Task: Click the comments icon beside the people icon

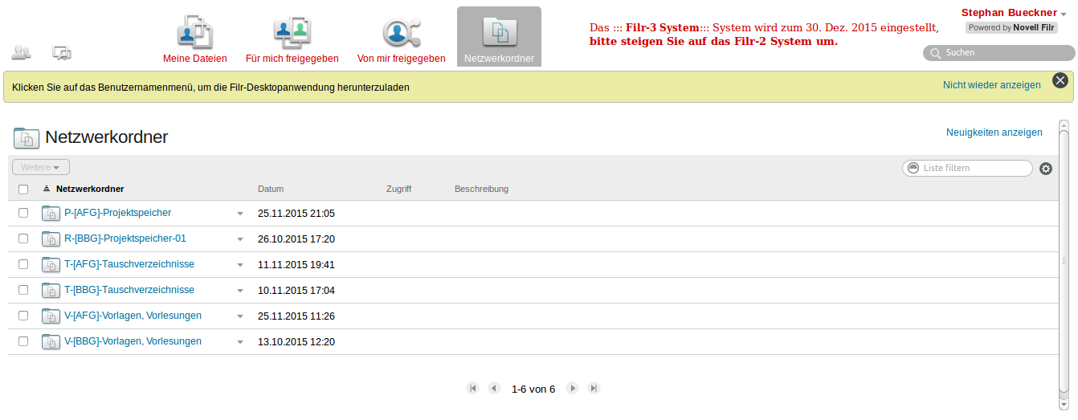Action: pyautogui.click(x=62, y=53)
